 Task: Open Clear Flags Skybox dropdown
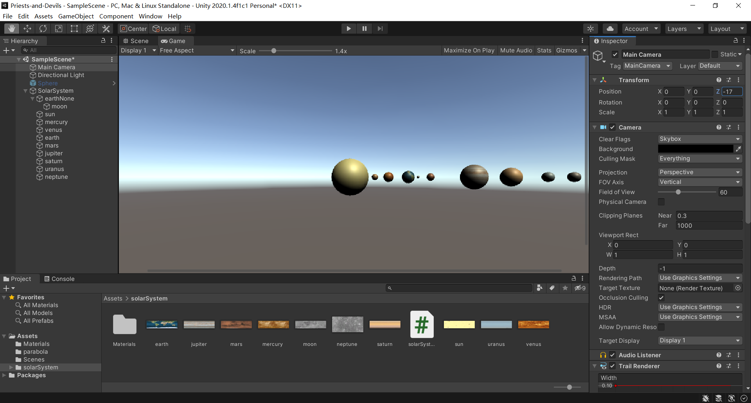pos(700,139)
